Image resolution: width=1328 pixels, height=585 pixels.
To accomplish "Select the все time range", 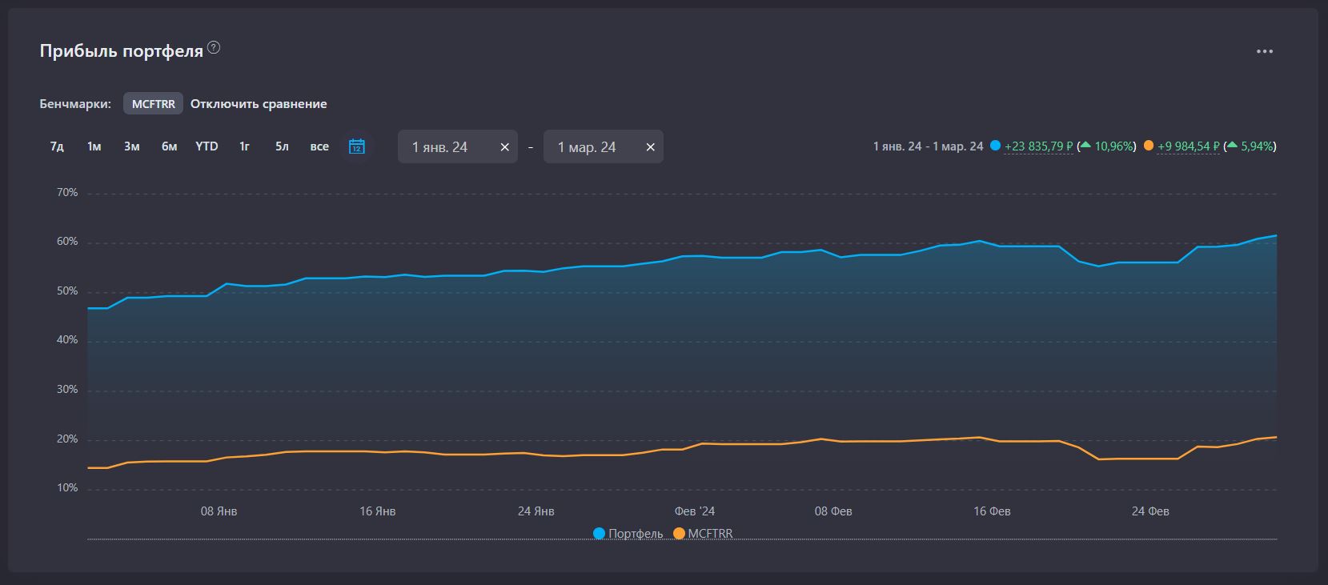I will 319,146.
